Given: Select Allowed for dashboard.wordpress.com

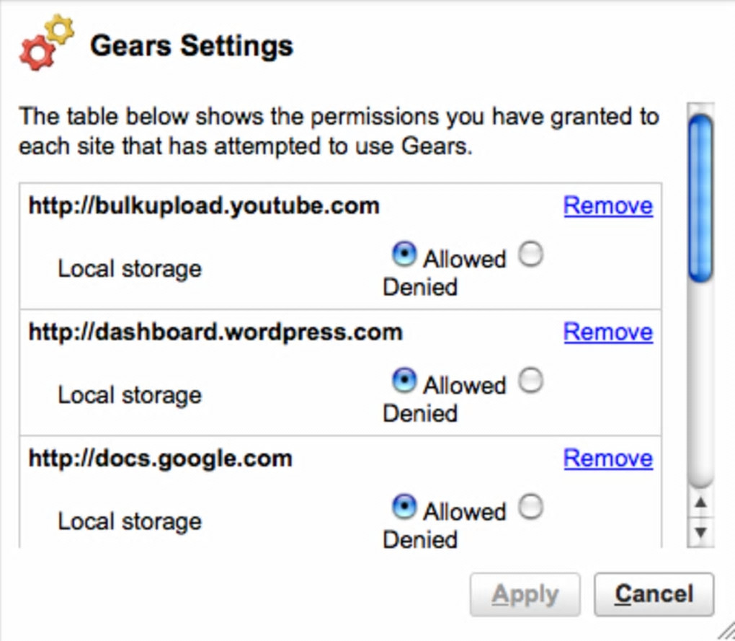Looking at the screenshot, I should 404,381.
